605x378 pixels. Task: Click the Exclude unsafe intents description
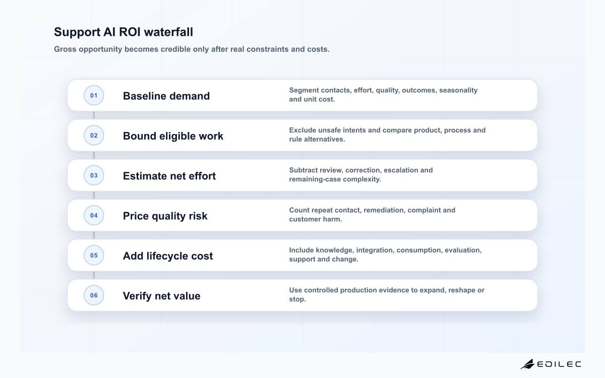[x=387, y=135]
